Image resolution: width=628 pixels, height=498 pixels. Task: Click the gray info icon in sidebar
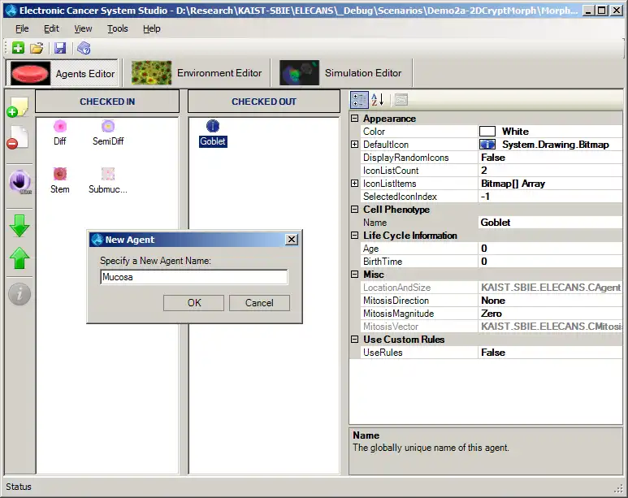(19, 294)
